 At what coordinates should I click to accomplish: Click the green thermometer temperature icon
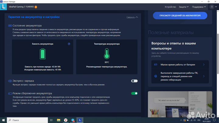pyautogui.click(x=107, y=53)
